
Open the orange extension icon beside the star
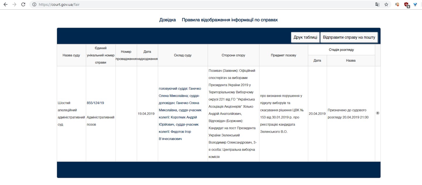[397, 5]
